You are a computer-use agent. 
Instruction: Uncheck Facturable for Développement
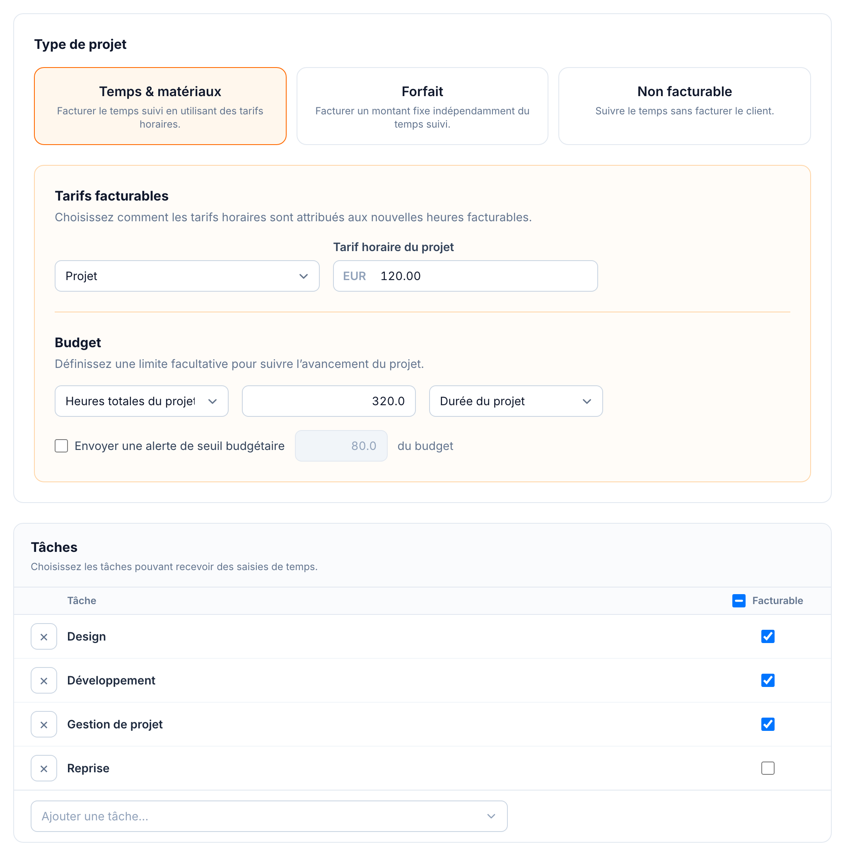click(768, 681)
